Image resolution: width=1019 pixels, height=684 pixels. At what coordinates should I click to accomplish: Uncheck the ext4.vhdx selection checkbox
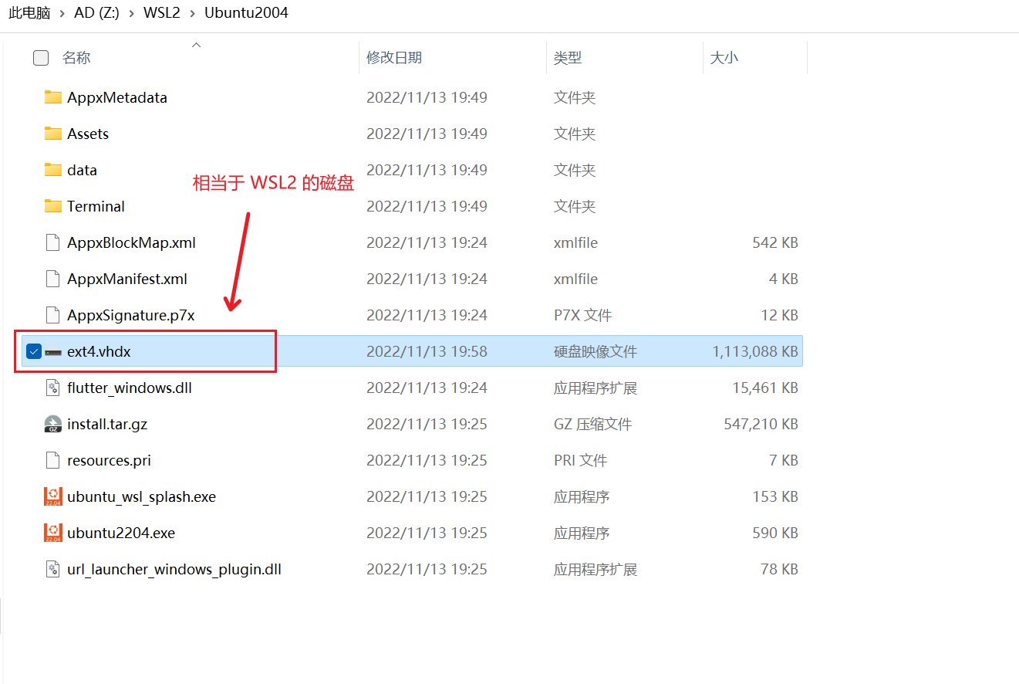coord(33,352)
